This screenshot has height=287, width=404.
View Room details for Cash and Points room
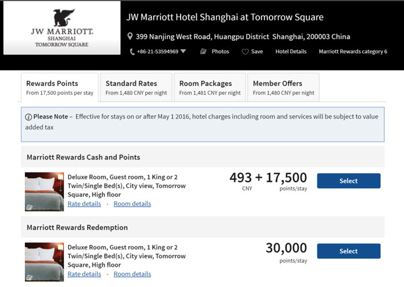[132, 204]
